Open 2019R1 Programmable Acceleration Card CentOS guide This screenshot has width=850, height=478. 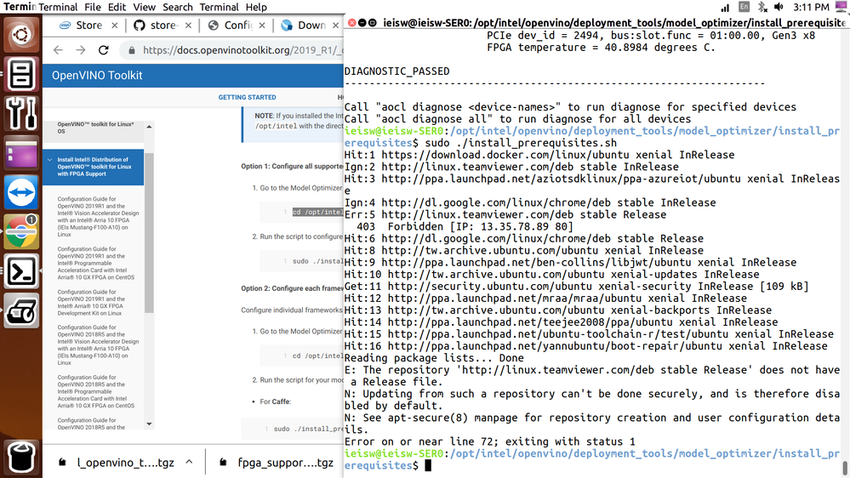click(96, 263)
